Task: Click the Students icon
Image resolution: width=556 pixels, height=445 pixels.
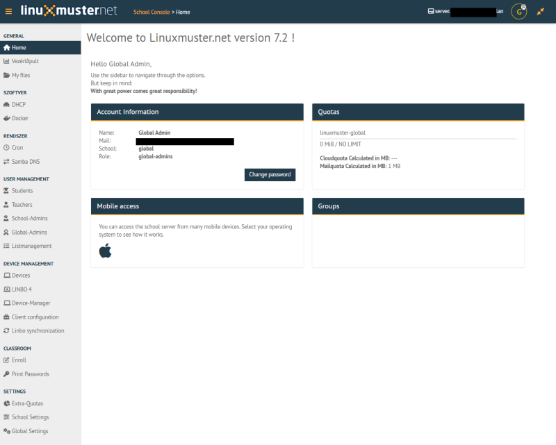Action: pyautogui.click(x=6, y=191)
